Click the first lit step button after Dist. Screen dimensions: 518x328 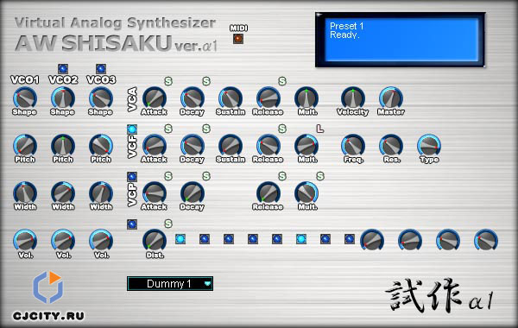pyautogui.click(x=180, y=239)
